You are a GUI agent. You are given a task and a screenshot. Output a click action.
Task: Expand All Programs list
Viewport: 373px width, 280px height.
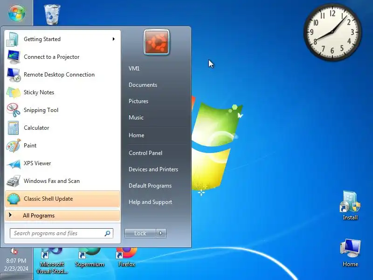(x=62, y=216)
